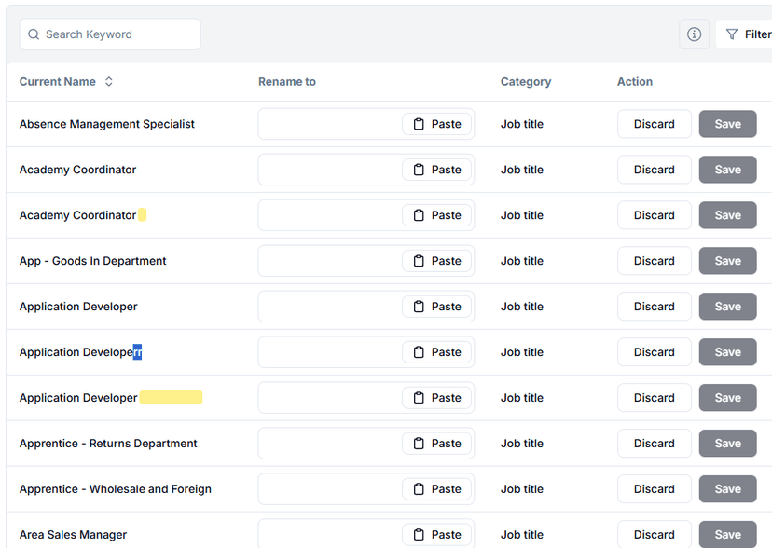Screen dimensions: 772x548
Task: Save the Application Developer rename
Action: (x=727, y=306)
